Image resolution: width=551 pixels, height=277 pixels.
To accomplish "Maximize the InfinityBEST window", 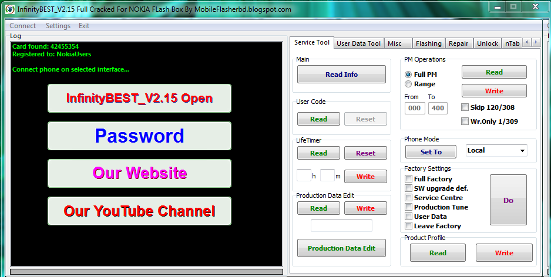I will pyautogui.click(x=513, y=6).
